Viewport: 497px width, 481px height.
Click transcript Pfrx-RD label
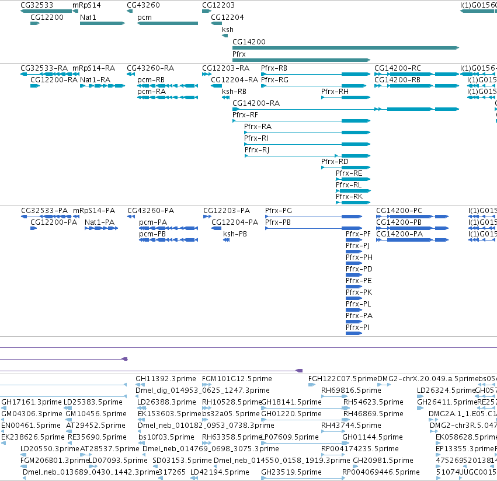coord(335,162)
